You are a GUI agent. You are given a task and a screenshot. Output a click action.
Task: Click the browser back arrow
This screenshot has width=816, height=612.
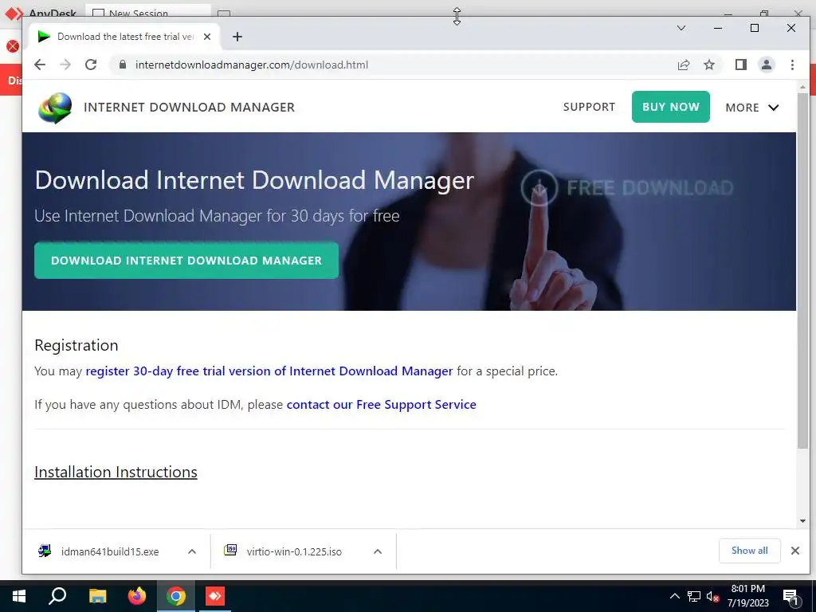40,65
